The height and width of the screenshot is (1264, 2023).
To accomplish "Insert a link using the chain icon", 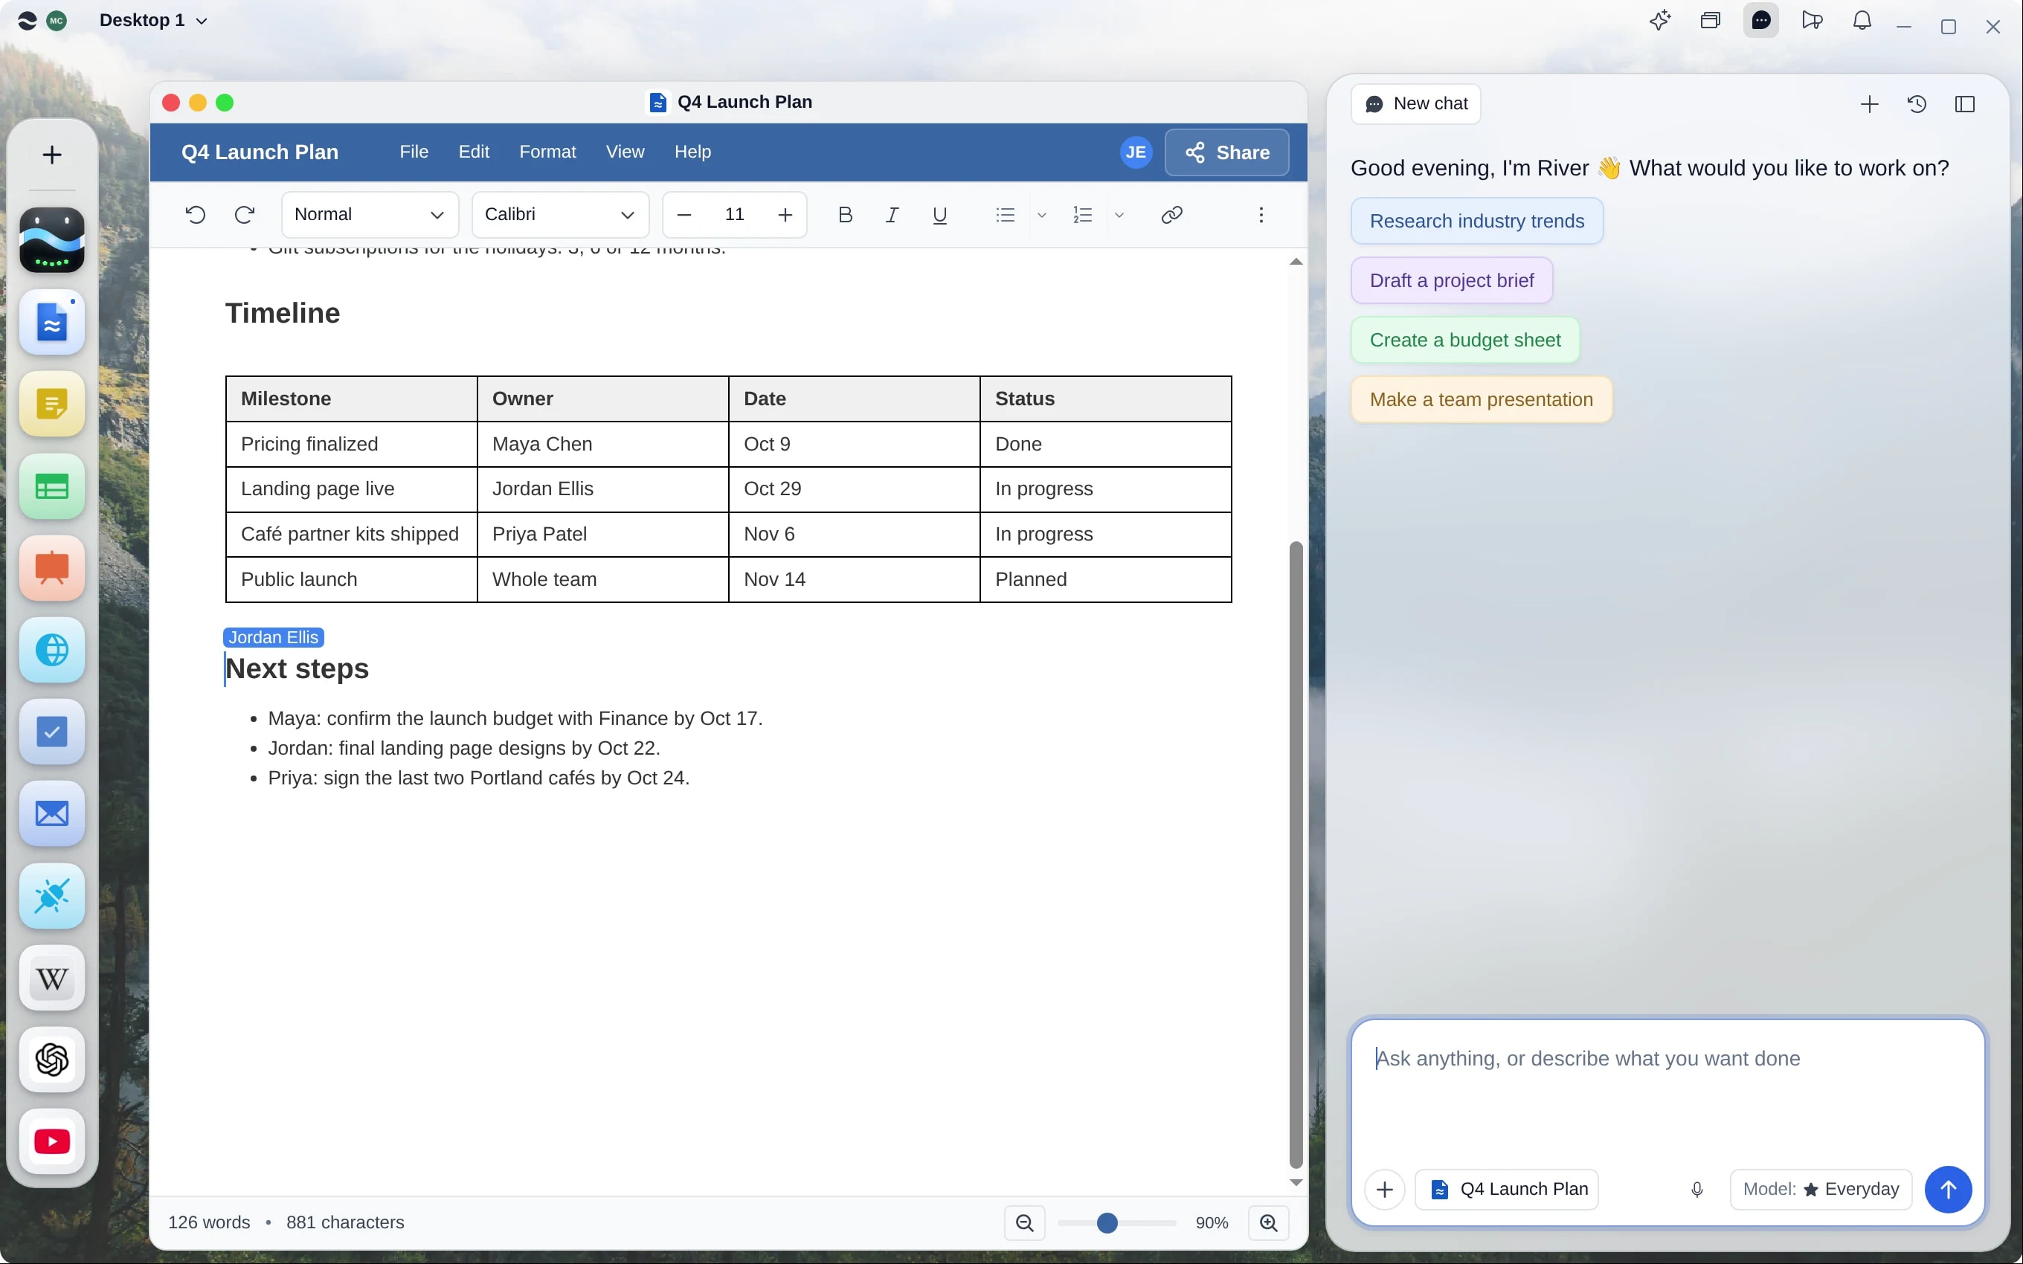I will [1171, 215].
